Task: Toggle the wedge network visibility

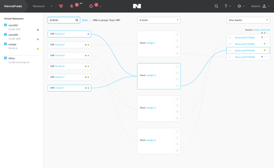Action: click(5, 44)
